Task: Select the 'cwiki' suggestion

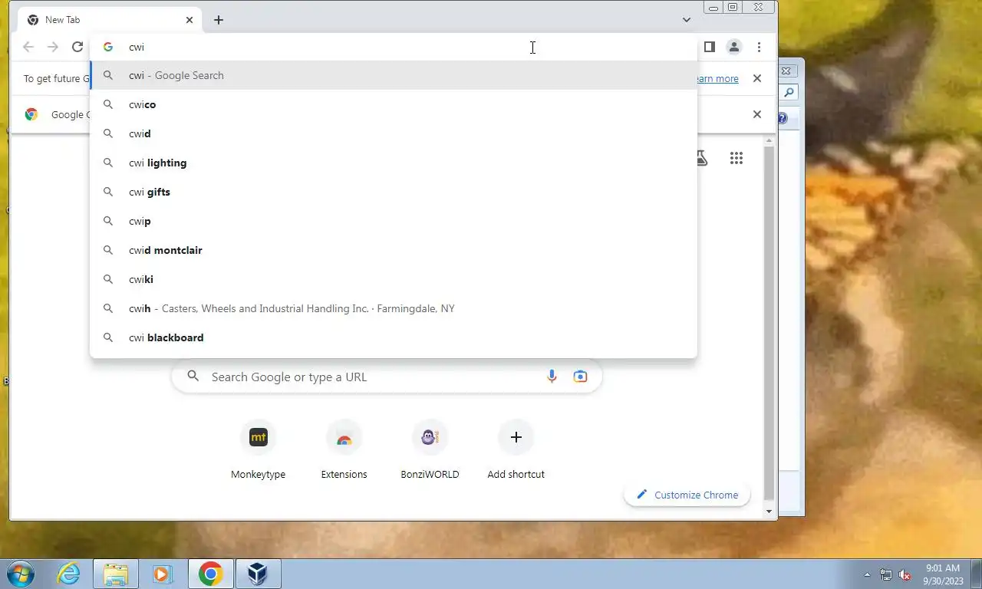Action: pyautogui.click(x=394, y=279)
